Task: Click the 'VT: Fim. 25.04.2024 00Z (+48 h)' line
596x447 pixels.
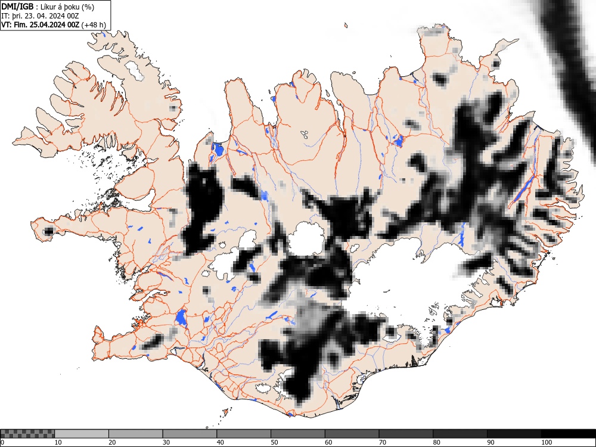Action: pyautogui.click(x=54, y=24)
